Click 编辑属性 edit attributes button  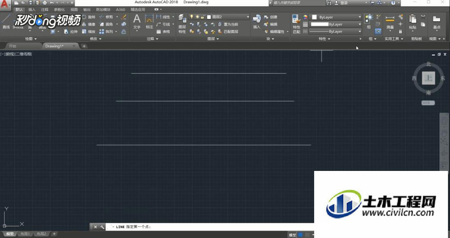pyautogui.click(x=275, y=32)
